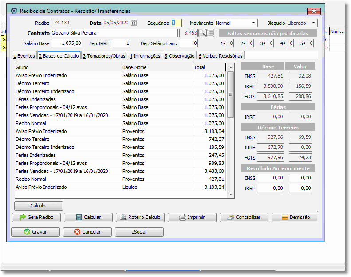Click the grid scrollbar down arrow
Viewport: 351px width, 277px height.
(x=231, y=195)
